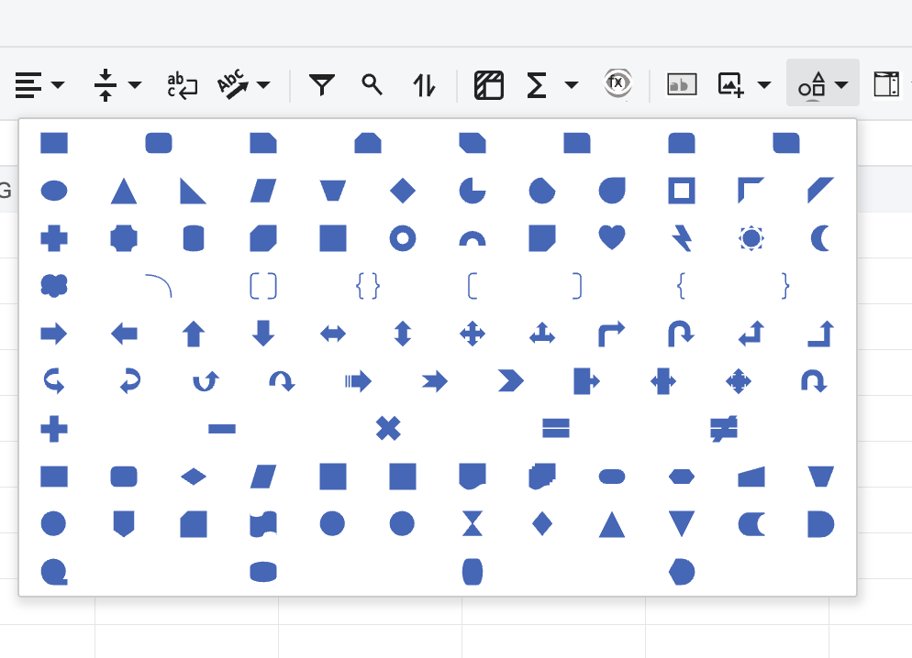
Task: Expand the Sum function dropdown arrow
Action: (572, 85)
